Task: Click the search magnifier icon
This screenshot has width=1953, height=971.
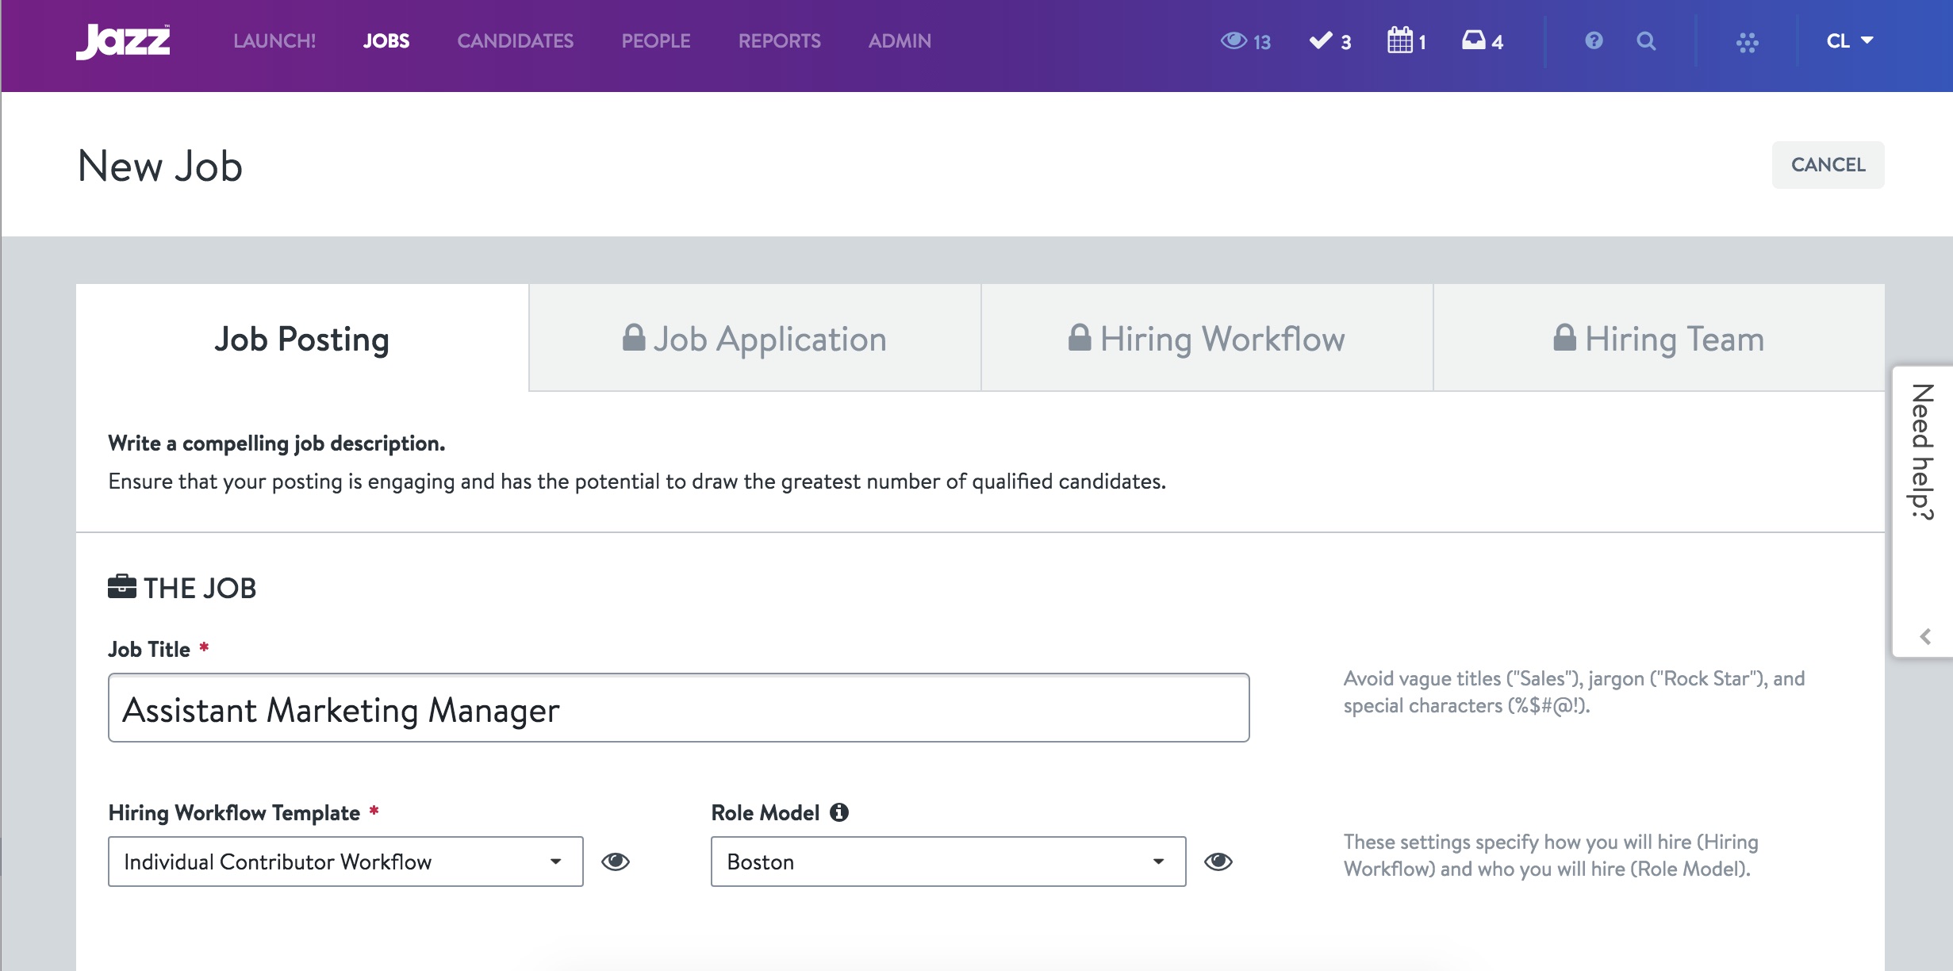Action: [x=1647, y=40]
